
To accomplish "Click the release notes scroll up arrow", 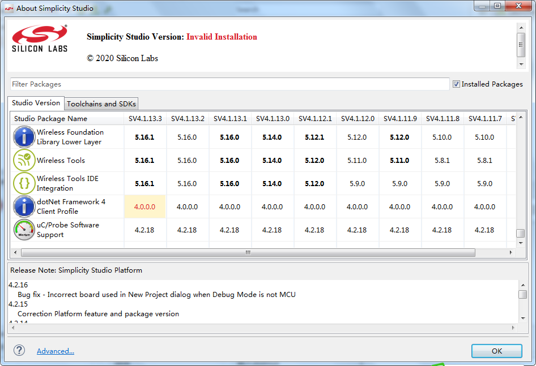I will click(523, 285).
